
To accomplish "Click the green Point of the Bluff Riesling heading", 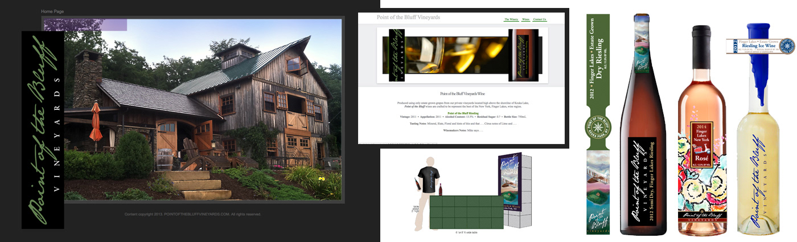I will [463, 113].
